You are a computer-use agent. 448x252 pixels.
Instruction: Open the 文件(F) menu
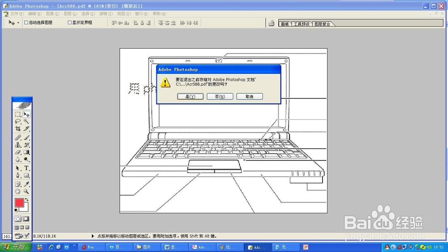click(x=17, y=14)
